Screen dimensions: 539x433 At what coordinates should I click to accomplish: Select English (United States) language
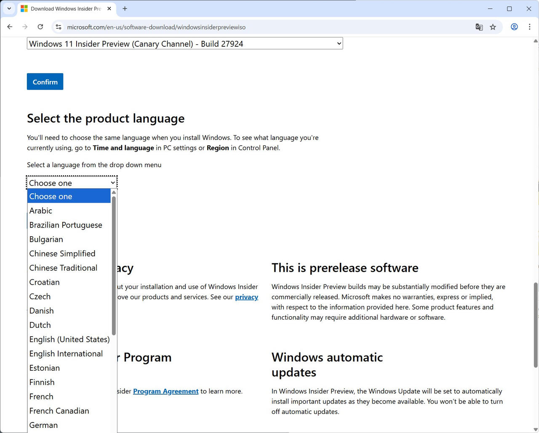(x=69, y=339)
